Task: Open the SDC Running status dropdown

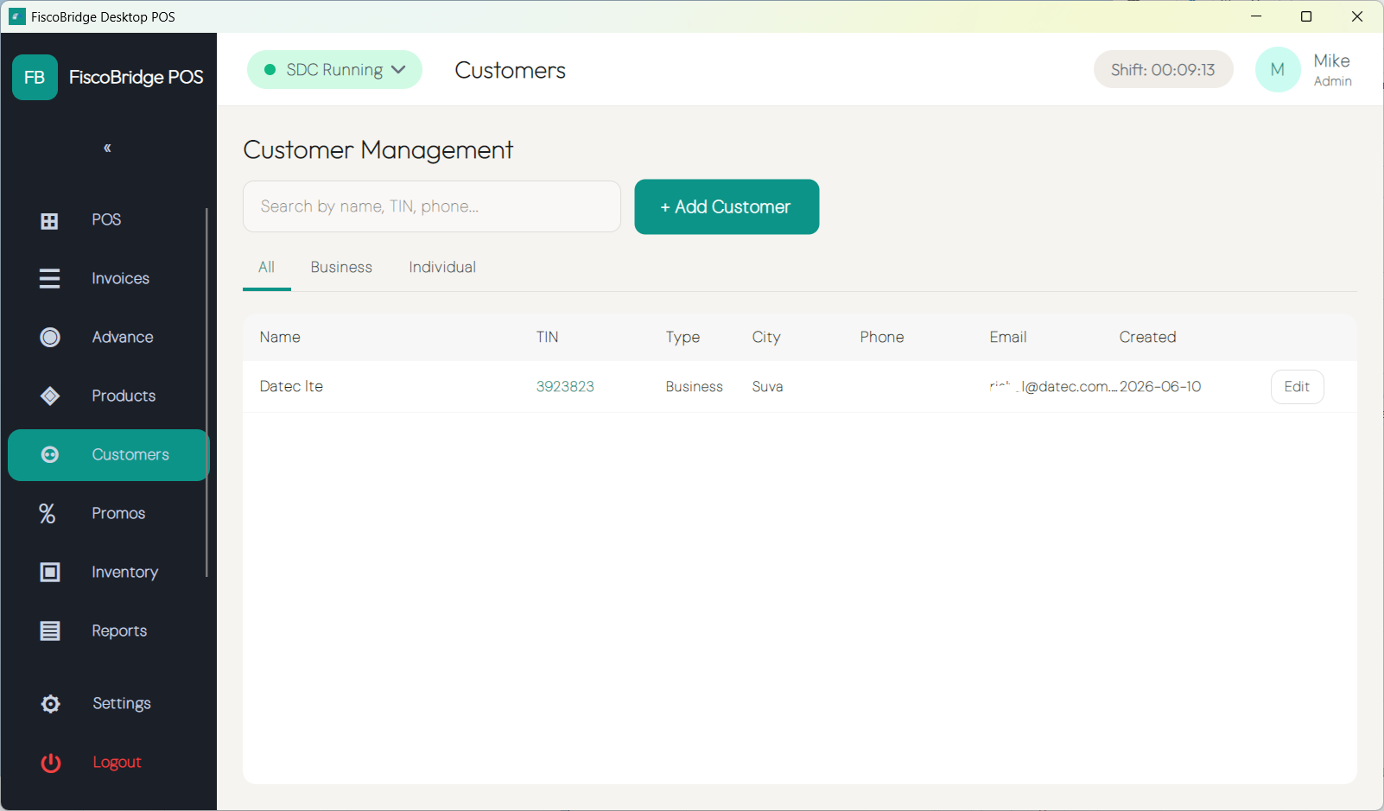Action: pyautogui.click(x=334, y=69)
